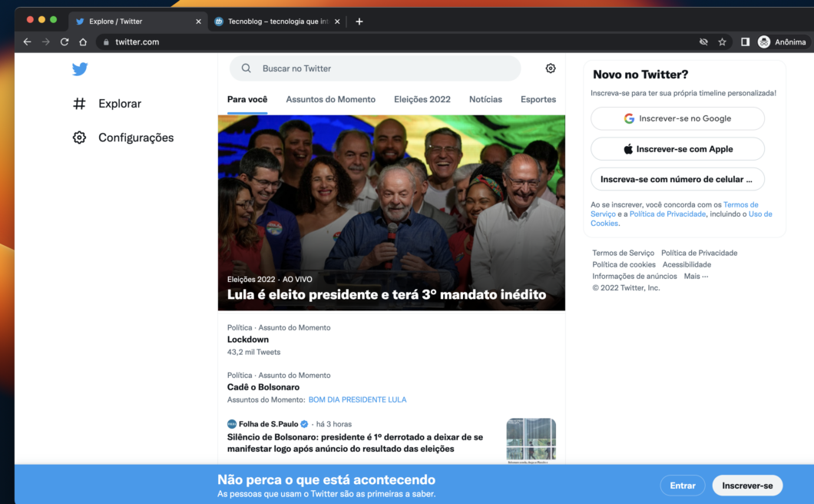The height and width of the screenshot is (504, 814).
Task: Open the footer Política de Privacidade link
Action: click(700, 253)
